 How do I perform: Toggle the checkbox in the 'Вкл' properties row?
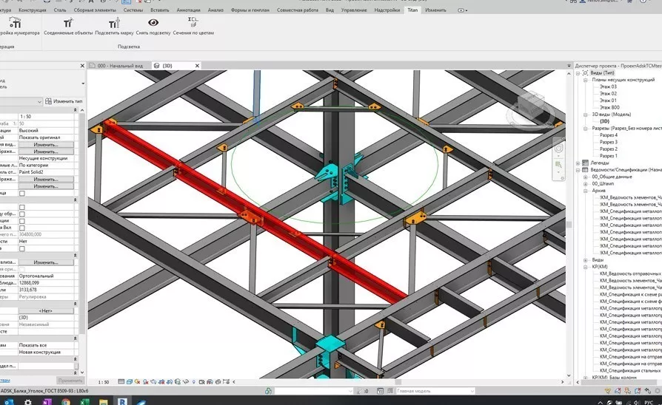[22, 228]
